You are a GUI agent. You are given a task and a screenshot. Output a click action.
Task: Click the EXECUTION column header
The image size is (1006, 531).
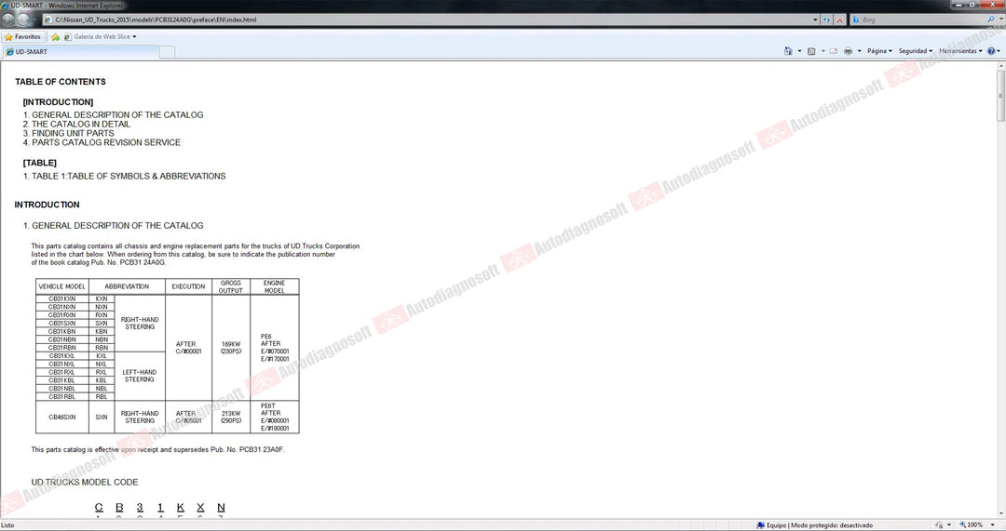click(x=188, y=286)
